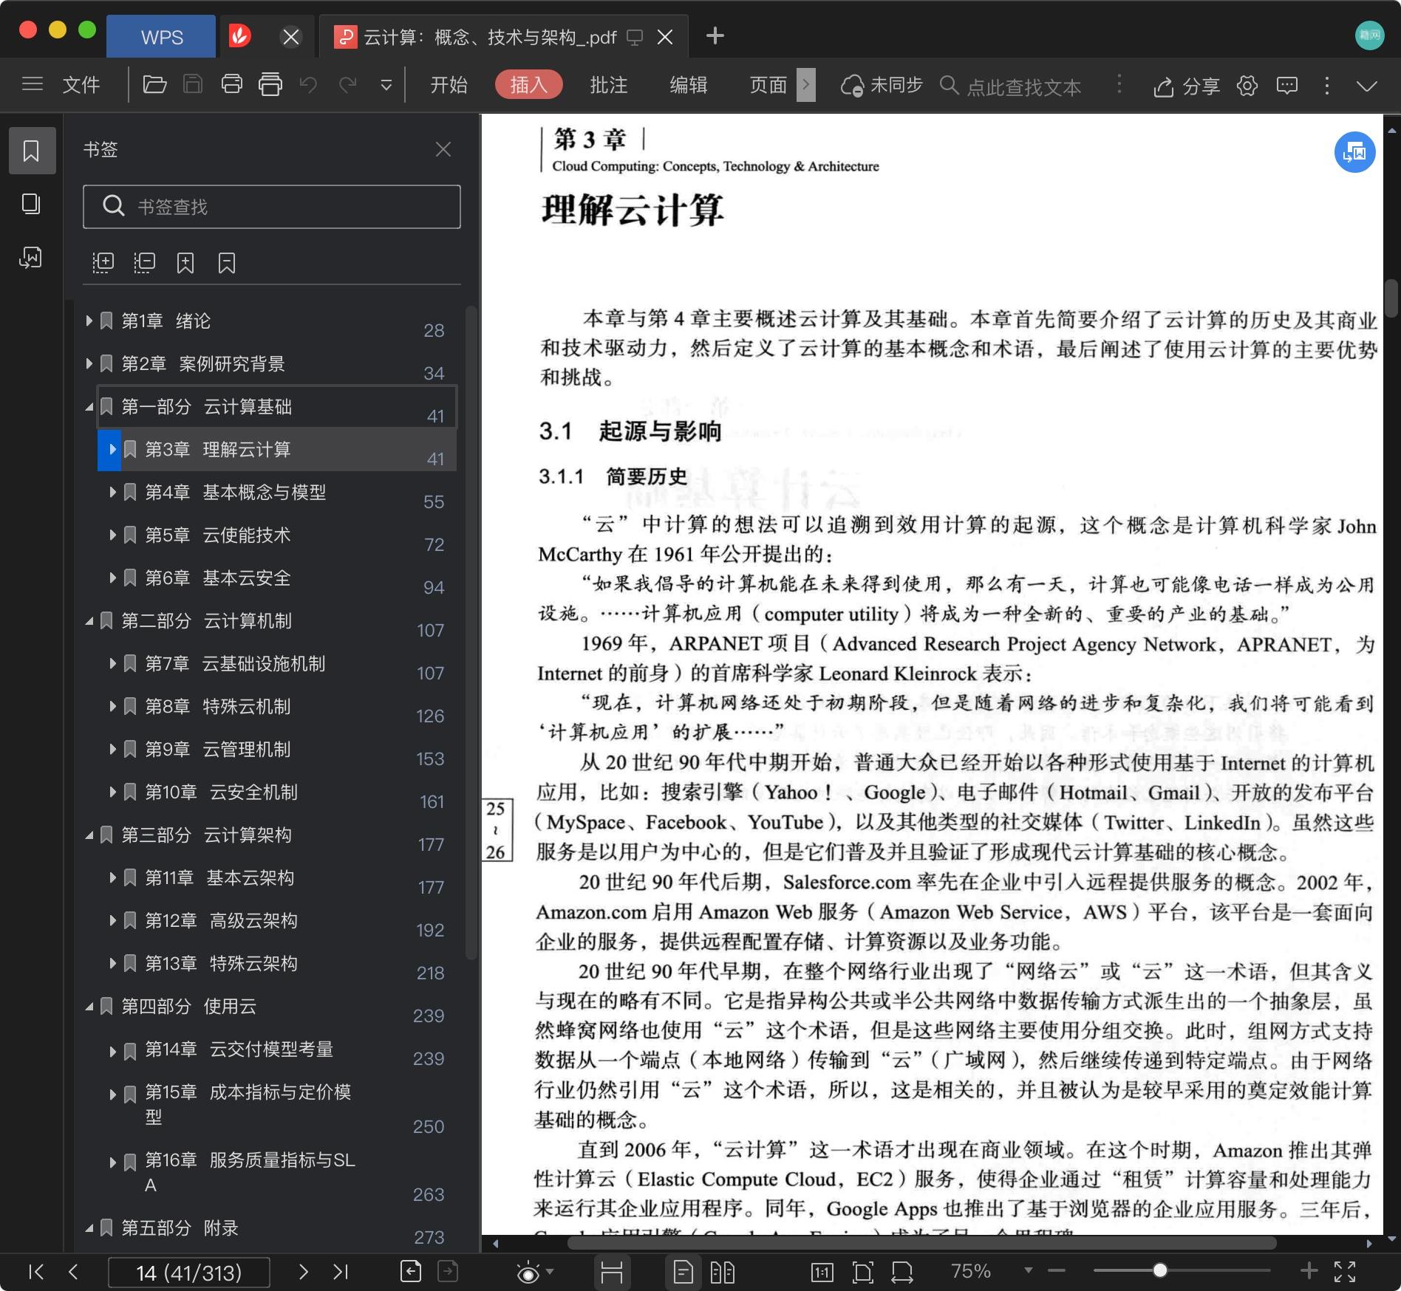This screenshot has width=1401, height=1291.
Task: Click the undo arrow icon
Action: 308,84
